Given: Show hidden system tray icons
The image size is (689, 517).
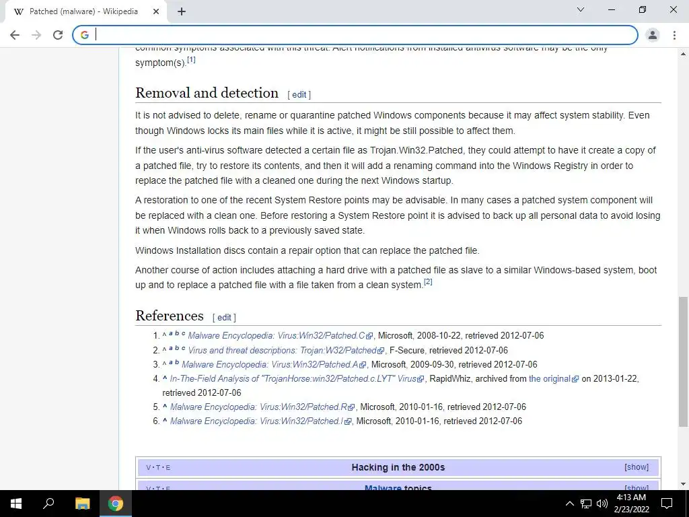Looking at the screenshot, I should [569, 504].
